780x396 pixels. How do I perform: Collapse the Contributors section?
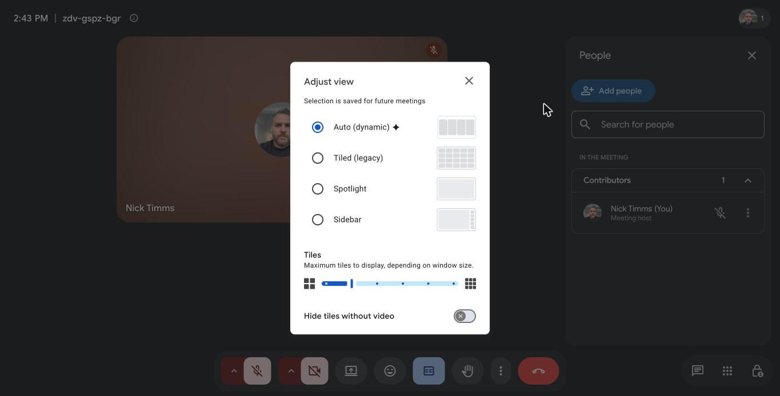tap(748, 180)
